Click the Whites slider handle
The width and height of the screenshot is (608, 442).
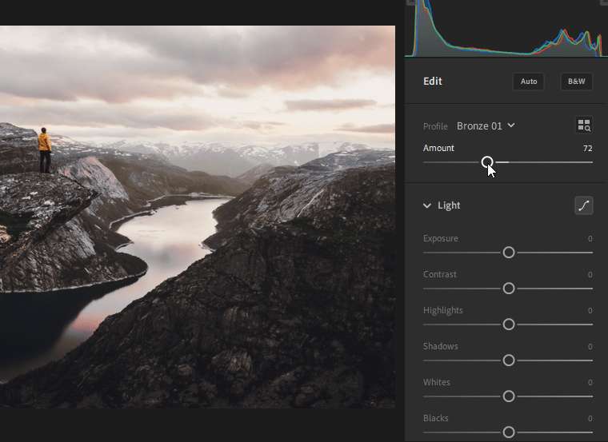pyautogui.click(x=509, y=396)
